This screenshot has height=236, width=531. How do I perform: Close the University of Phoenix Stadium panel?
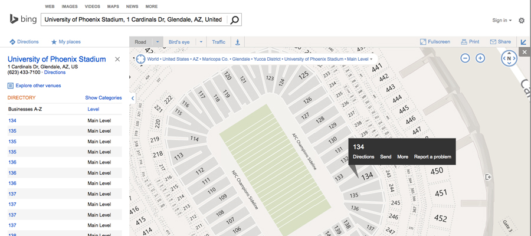pyautogui.click(x=117, y=59)
